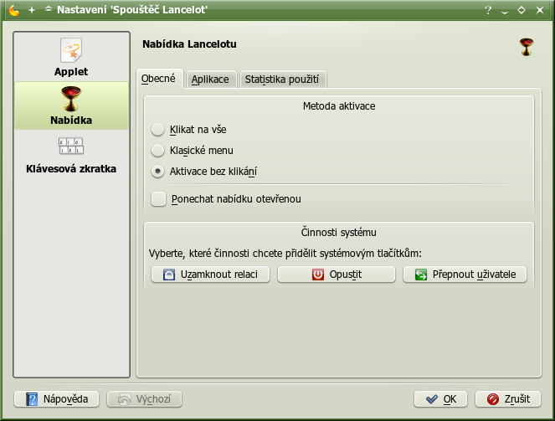The width and height of the screenshot is (555, 421).
Task: Click the Činnosti systému group title
Action: pos(339,233)
